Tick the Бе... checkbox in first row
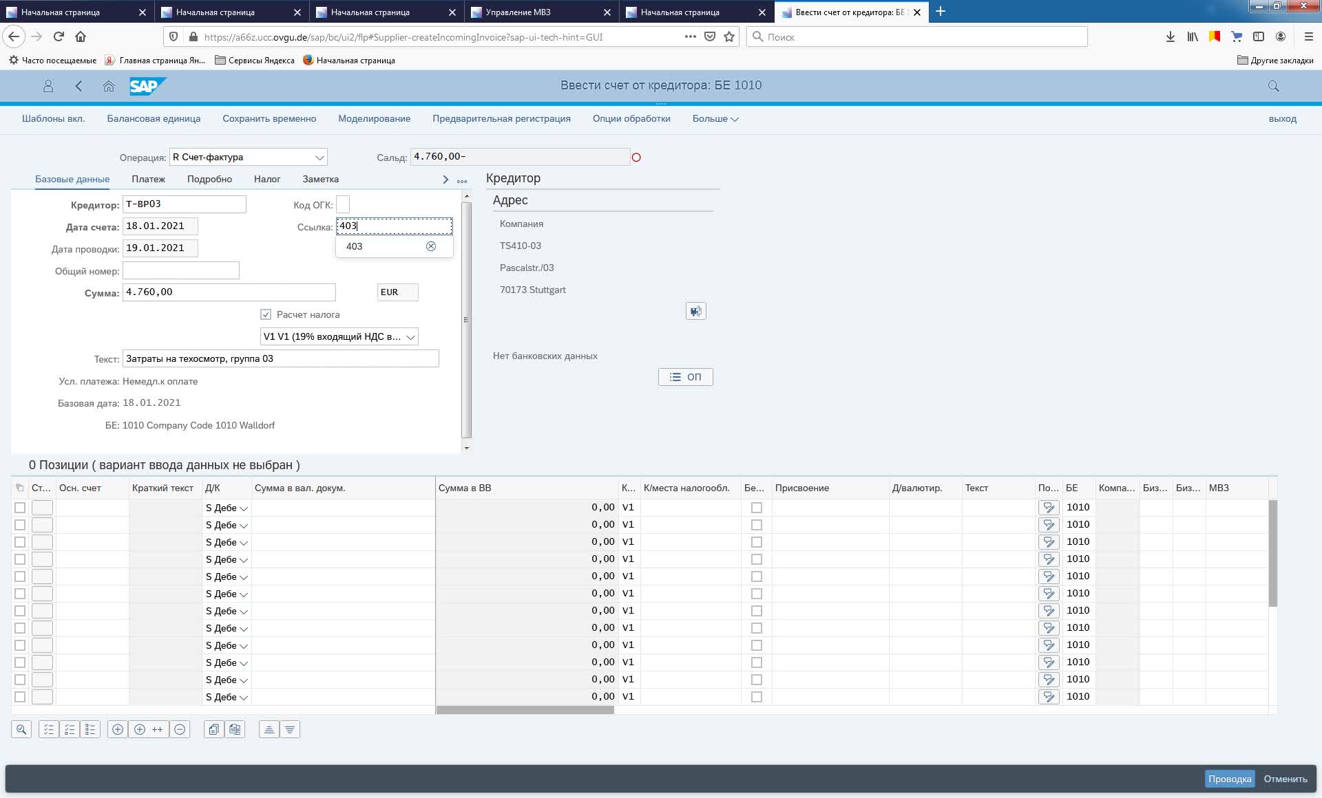The height and width of the screenshot is (798, 1322). (x=757, y=508)
